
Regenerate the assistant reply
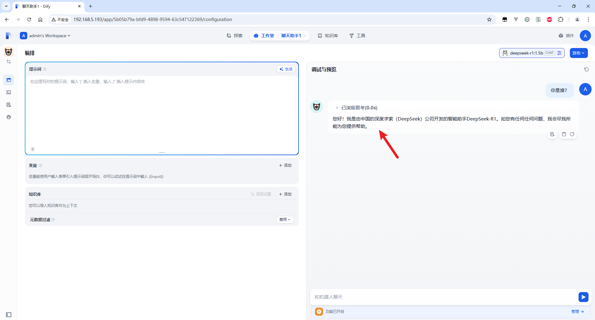pos(572,134)
